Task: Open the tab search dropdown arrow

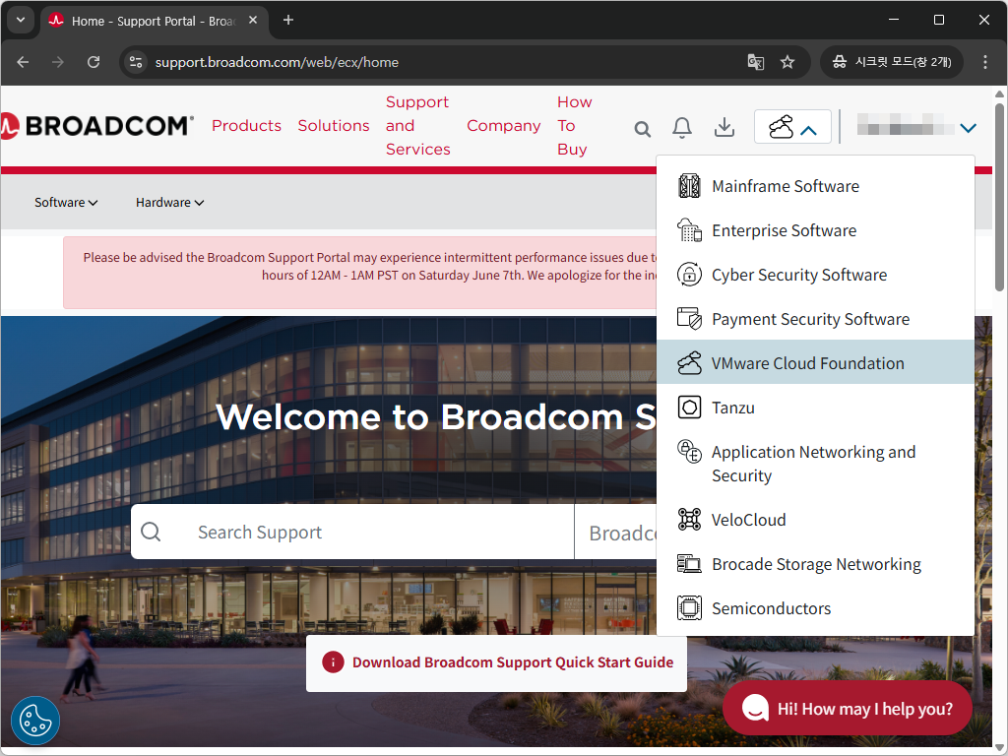Action: pyautogui.click(x=21, y=20)
